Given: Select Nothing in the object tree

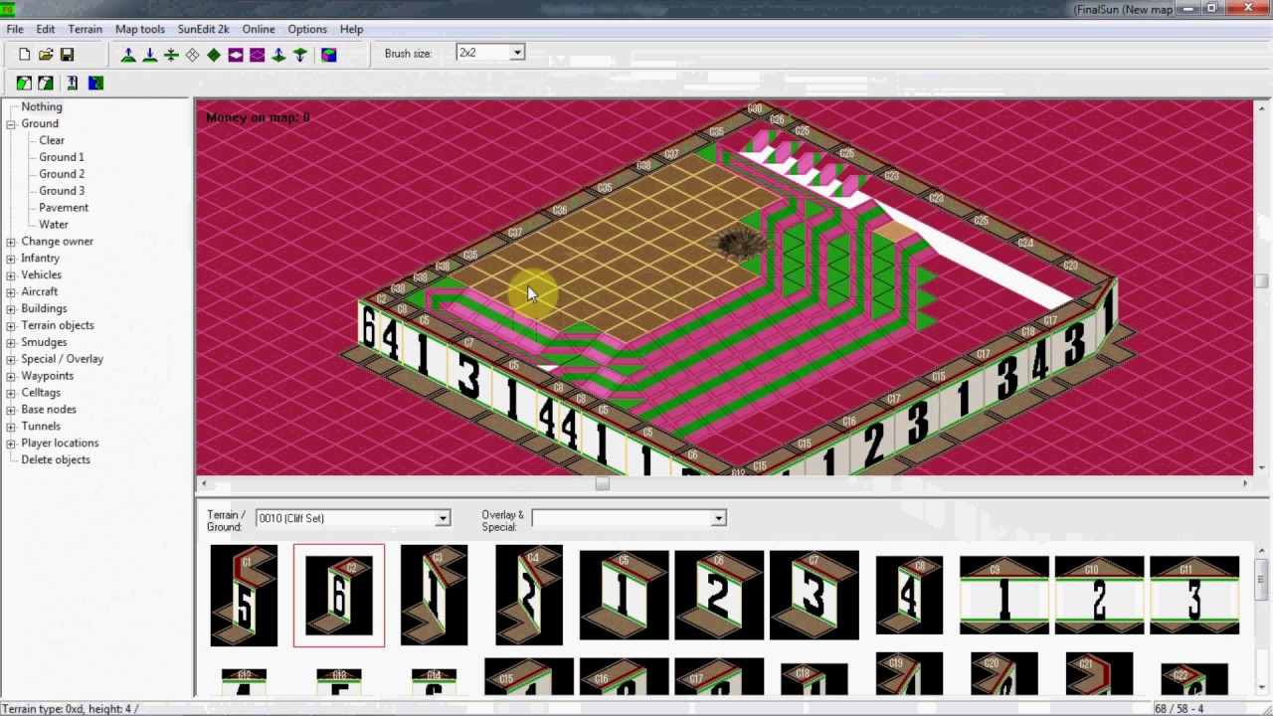Looking at the screenshot, I should tap(42, 106).
